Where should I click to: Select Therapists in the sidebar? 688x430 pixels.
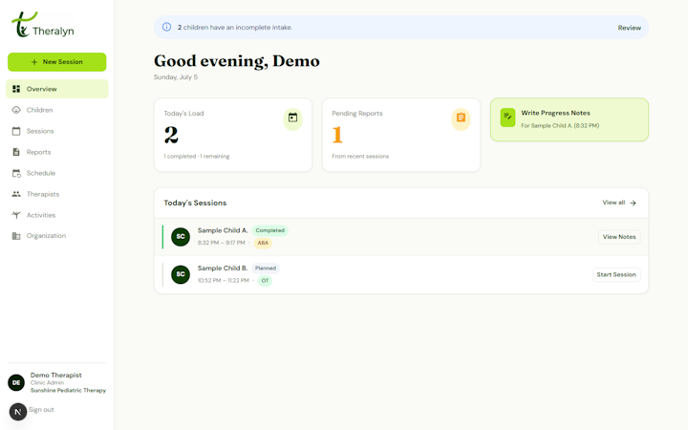57,194
